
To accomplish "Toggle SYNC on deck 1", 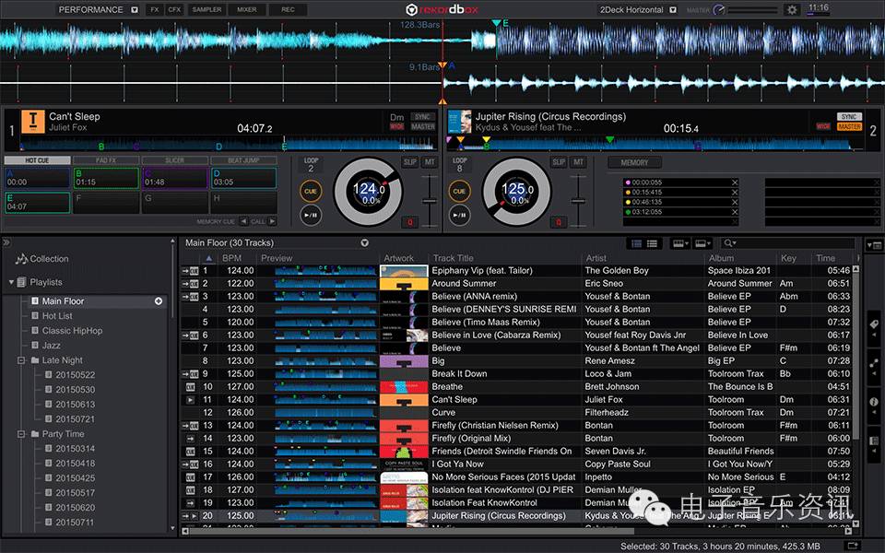I will (423, 117).
